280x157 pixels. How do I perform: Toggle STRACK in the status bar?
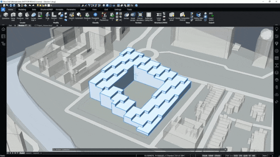coord(218,156)
